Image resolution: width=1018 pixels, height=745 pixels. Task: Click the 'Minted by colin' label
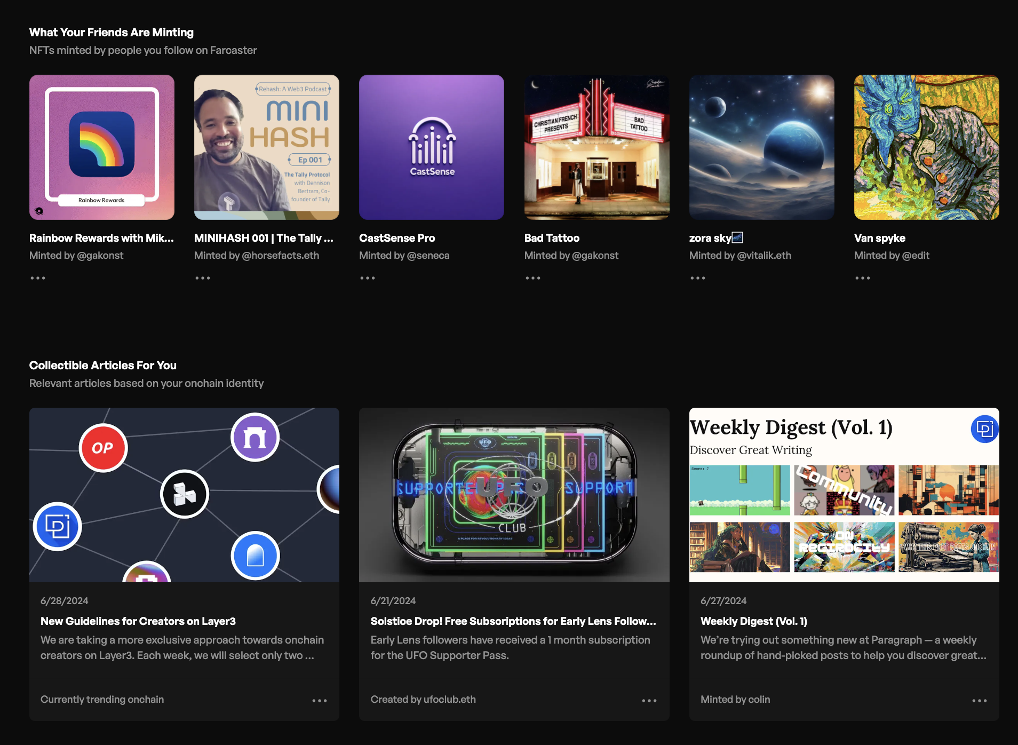735,699
